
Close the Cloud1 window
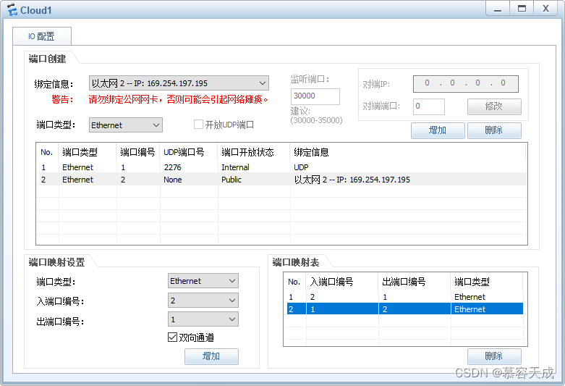coord(546,9)
